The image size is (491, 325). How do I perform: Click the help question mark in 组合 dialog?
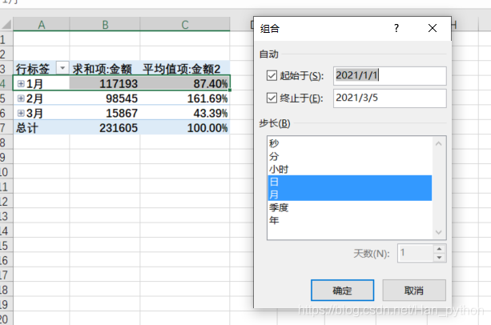396,29
